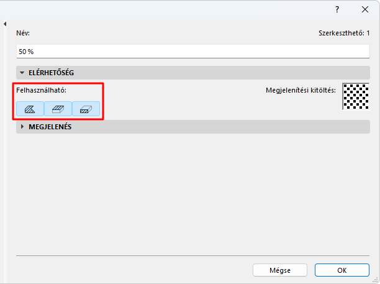Confirm with the OK button
The width and height of the screenshot is (380, 284).
(x=342, y=270)
